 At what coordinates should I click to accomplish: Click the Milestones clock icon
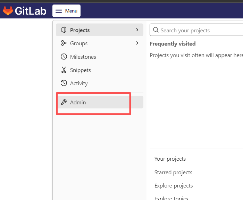[64, 57]
